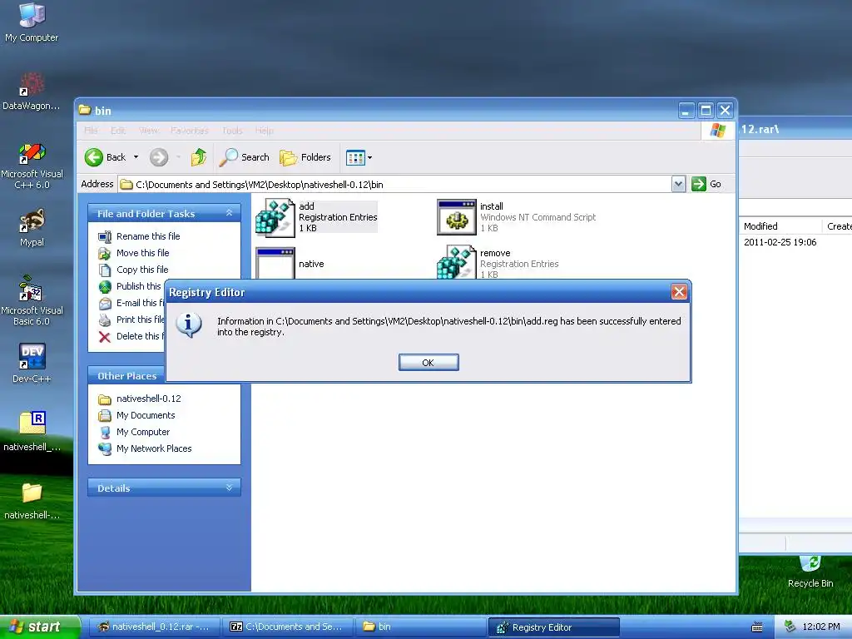Minimize the bin window
852x639 pixels.
pyautogui.click(x=686, y=111)
